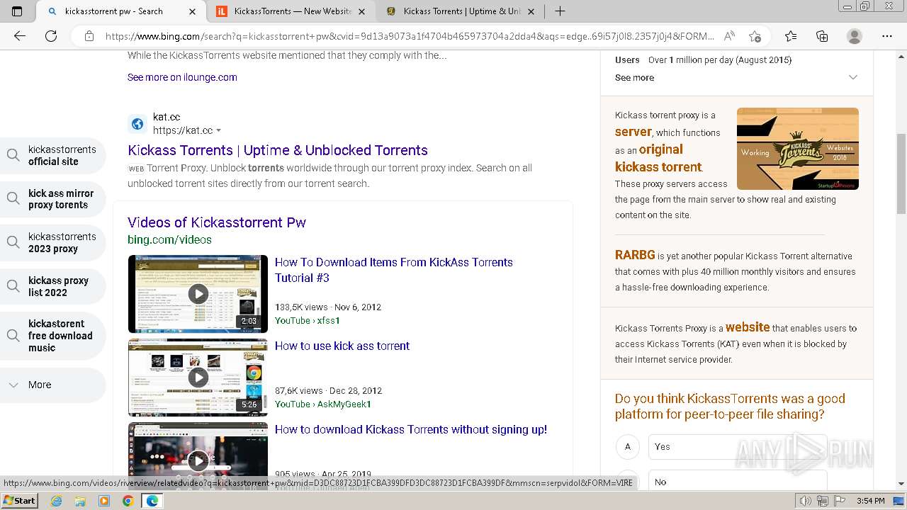Image resolution: width=907 pixels, height=510 pixels.
Task: Open the user profile avatar
Action: tap(855, 36)
